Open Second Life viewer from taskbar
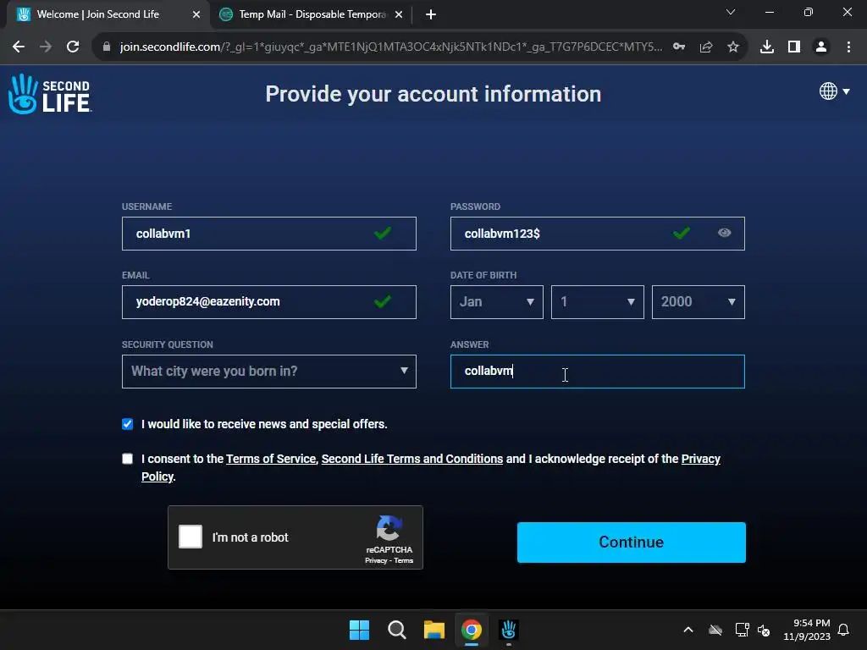 coord(509,630)
